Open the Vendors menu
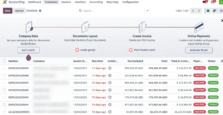This screenshot has width=223, height=115. point(66,2)
